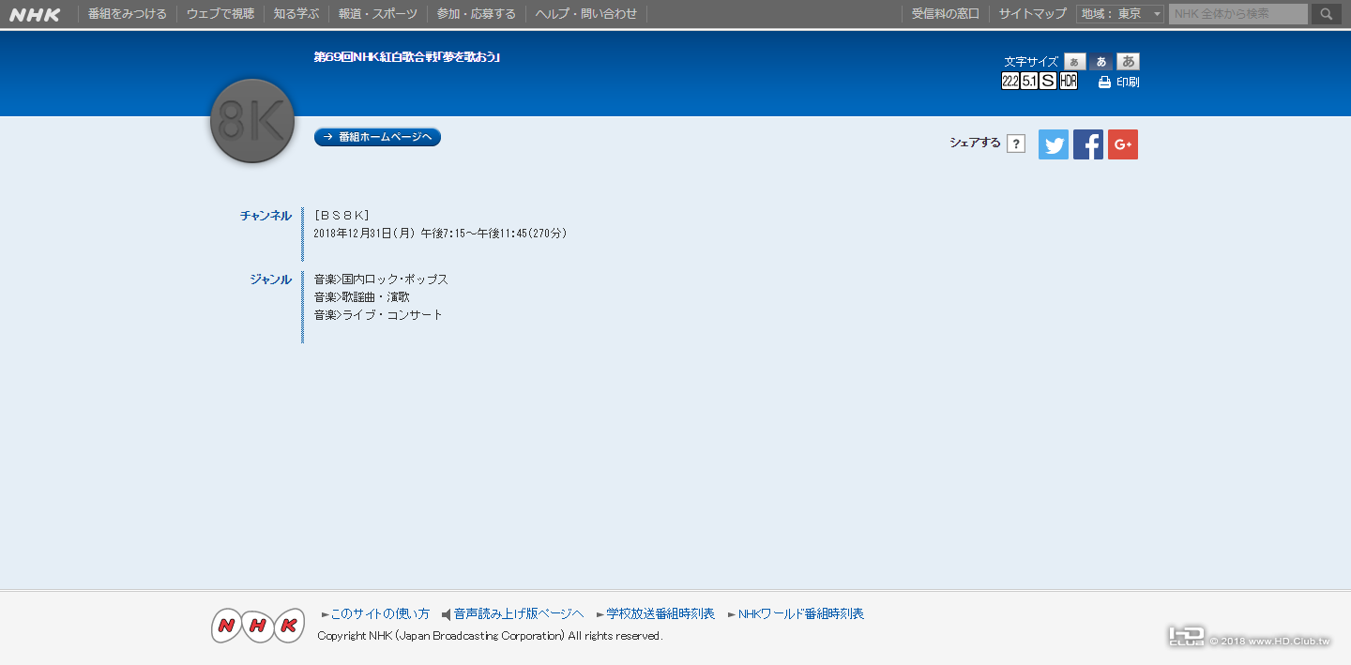Share the page on Google Plus
The height and width of the screenshot is (665, 1351).
pos(1123,144)
